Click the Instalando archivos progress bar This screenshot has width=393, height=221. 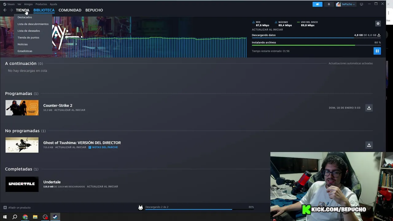(x=316, y=45)
